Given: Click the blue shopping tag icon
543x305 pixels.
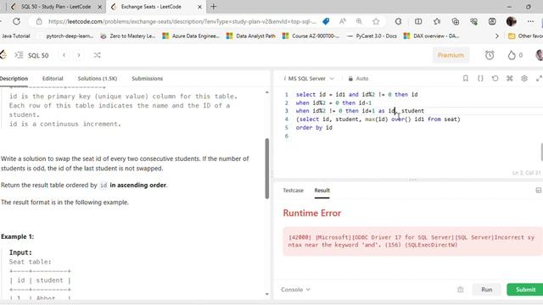Looking at the screenshot, I should pos(326,21).
